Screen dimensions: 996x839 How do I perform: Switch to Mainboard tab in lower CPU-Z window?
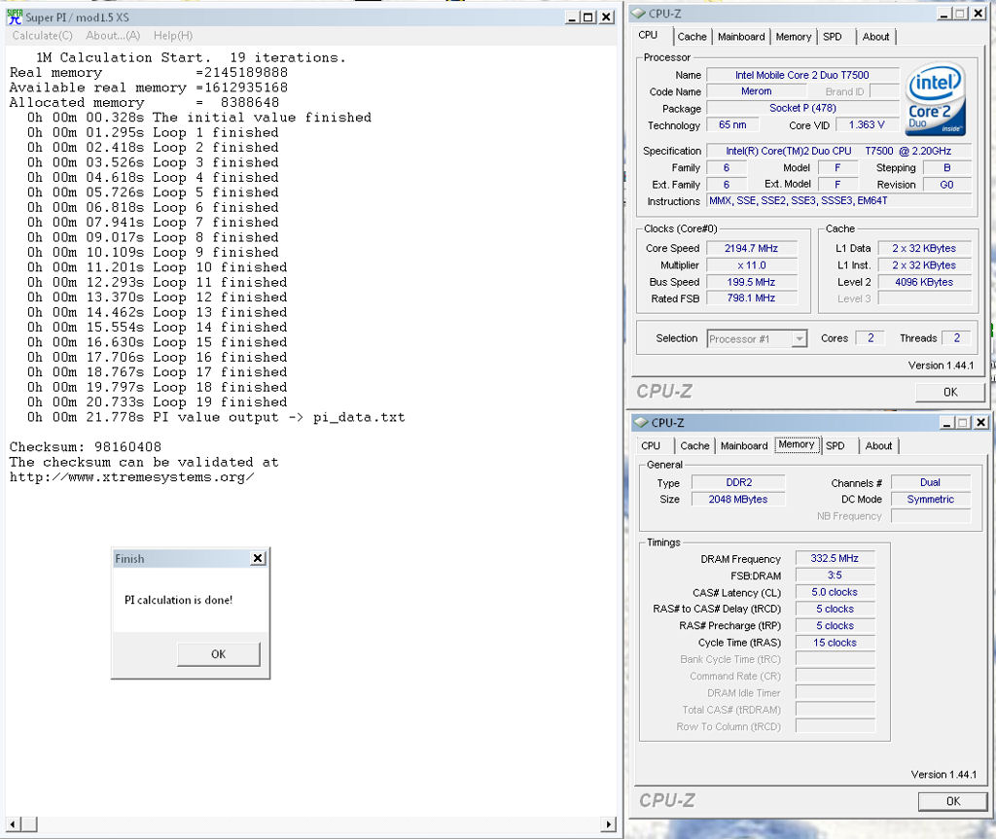point(744,446)
